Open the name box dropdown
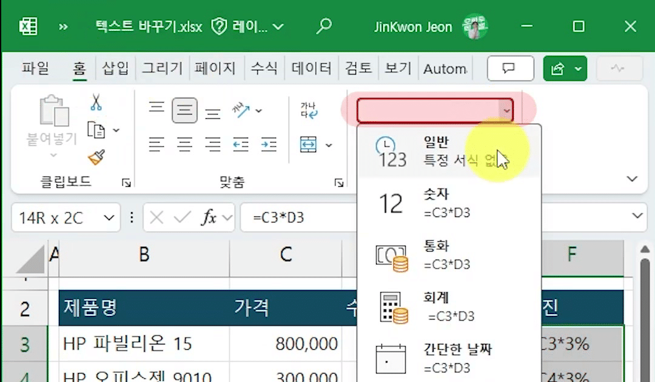The image size is (655, 382). [109, 218]
